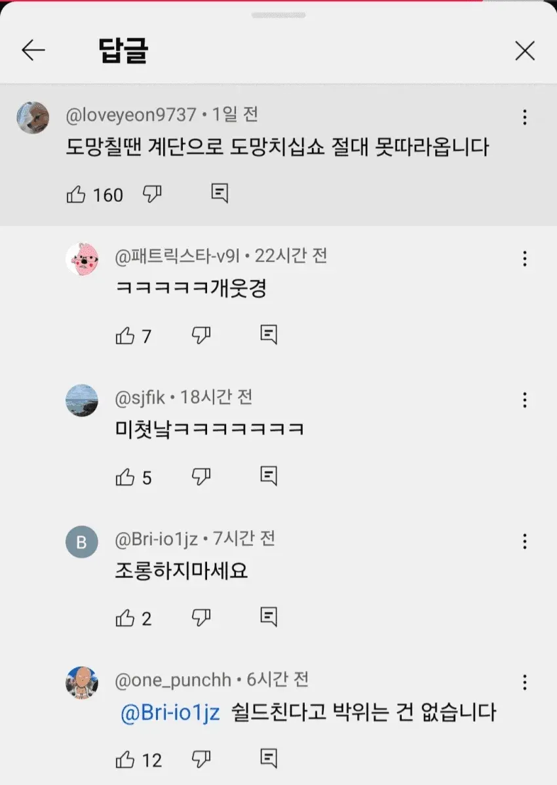Close the 답글 replies panel

tap(525, 50)
